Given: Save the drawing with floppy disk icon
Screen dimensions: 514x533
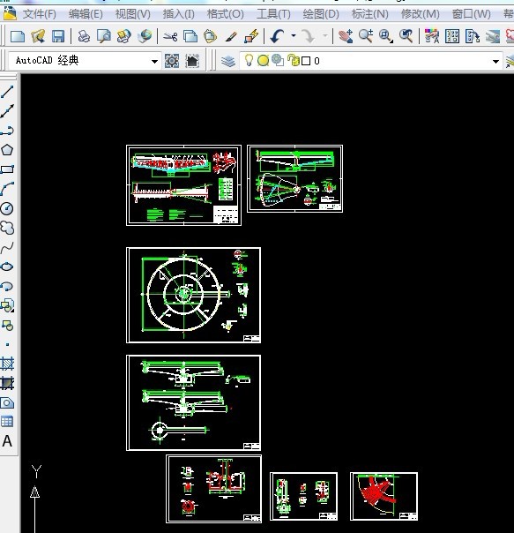Looking at the screenshot, I should click(58, 36).
